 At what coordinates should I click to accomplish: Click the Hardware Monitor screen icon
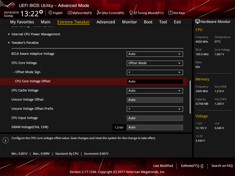click(x=197, y=22)
